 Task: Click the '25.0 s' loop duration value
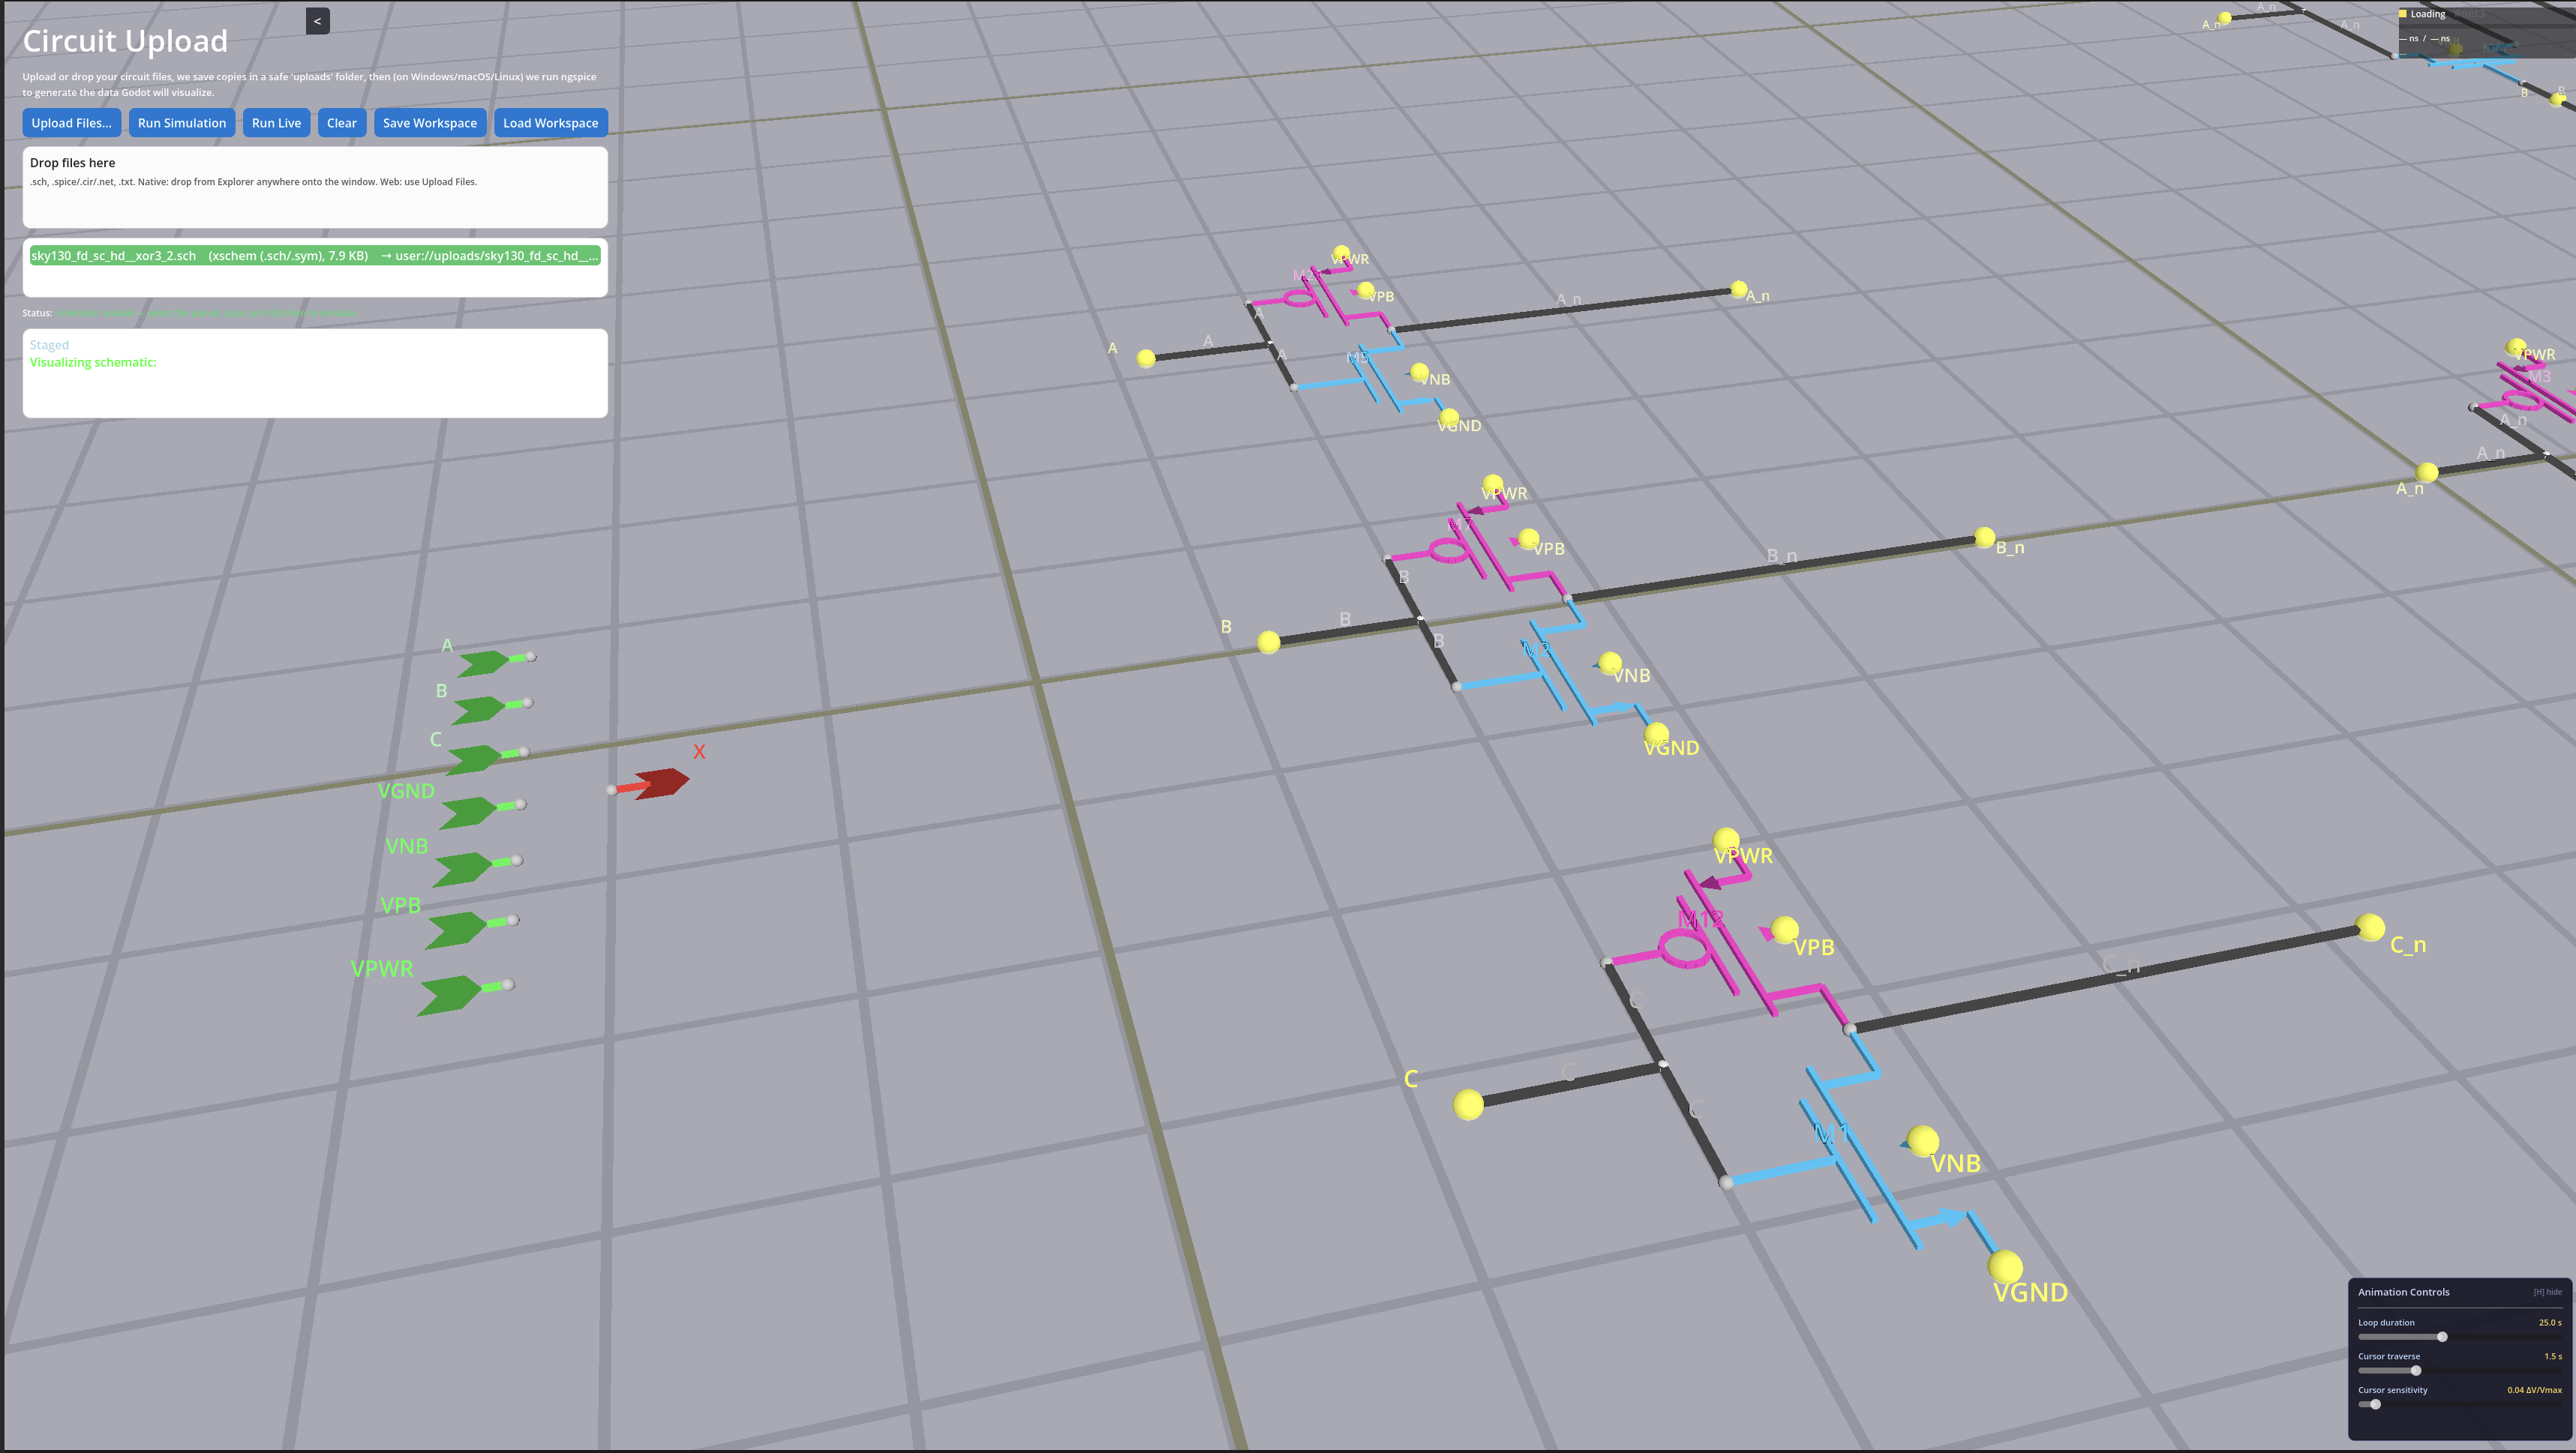2550,1322
